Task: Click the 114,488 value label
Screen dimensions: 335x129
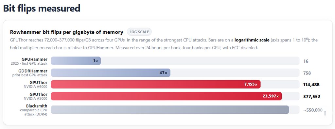Action: 311,85
